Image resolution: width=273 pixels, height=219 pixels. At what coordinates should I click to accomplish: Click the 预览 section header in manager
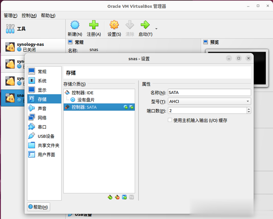pyautogui.click(x=214, y=42)
